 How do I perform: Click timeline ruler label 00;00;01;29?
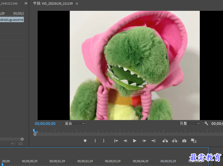[x=57, y=161]
